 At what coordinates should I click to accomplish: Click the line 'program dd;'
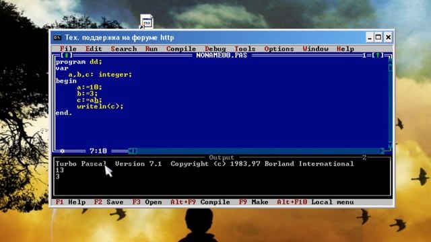[79, 62]
